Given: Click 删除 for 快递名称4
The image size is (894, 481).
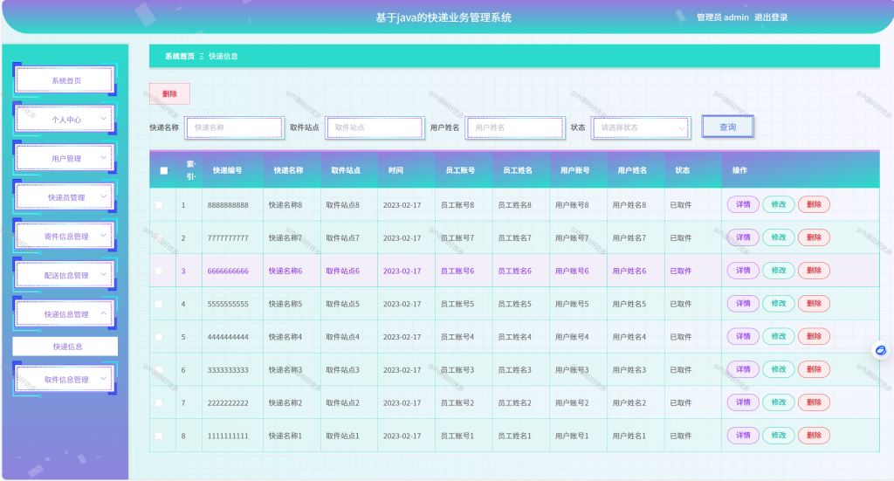Looking at the screenshot, I should click(x=814, y=337).
